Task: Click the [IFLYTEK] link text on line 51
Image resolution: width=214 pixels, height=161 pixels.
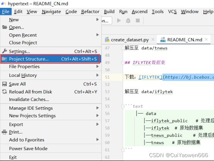Action: (151, 77)
